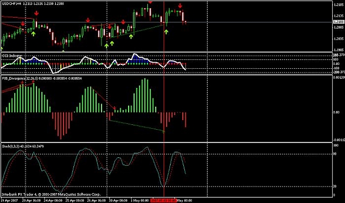
Task: Click the 1.2035 price axis label
Action: tap(338, 39)
